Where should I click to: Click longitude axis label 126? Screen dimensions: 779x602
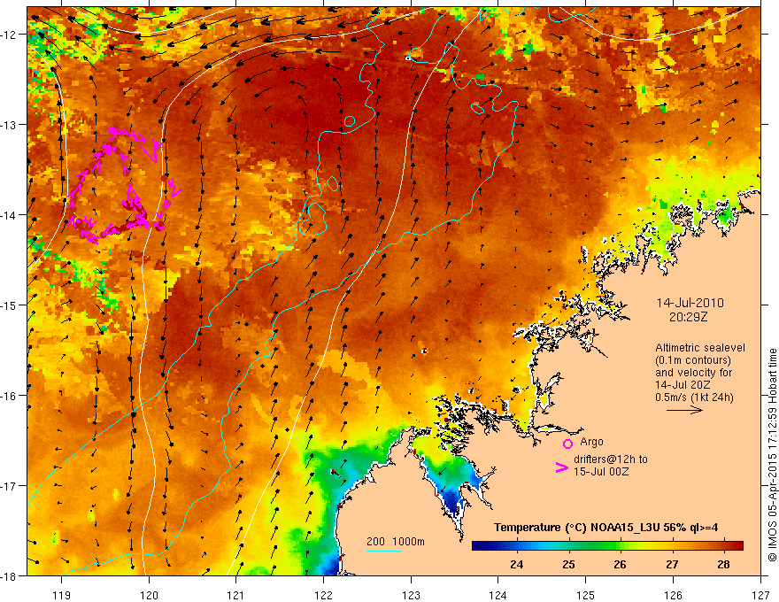(x=673, y=595)
